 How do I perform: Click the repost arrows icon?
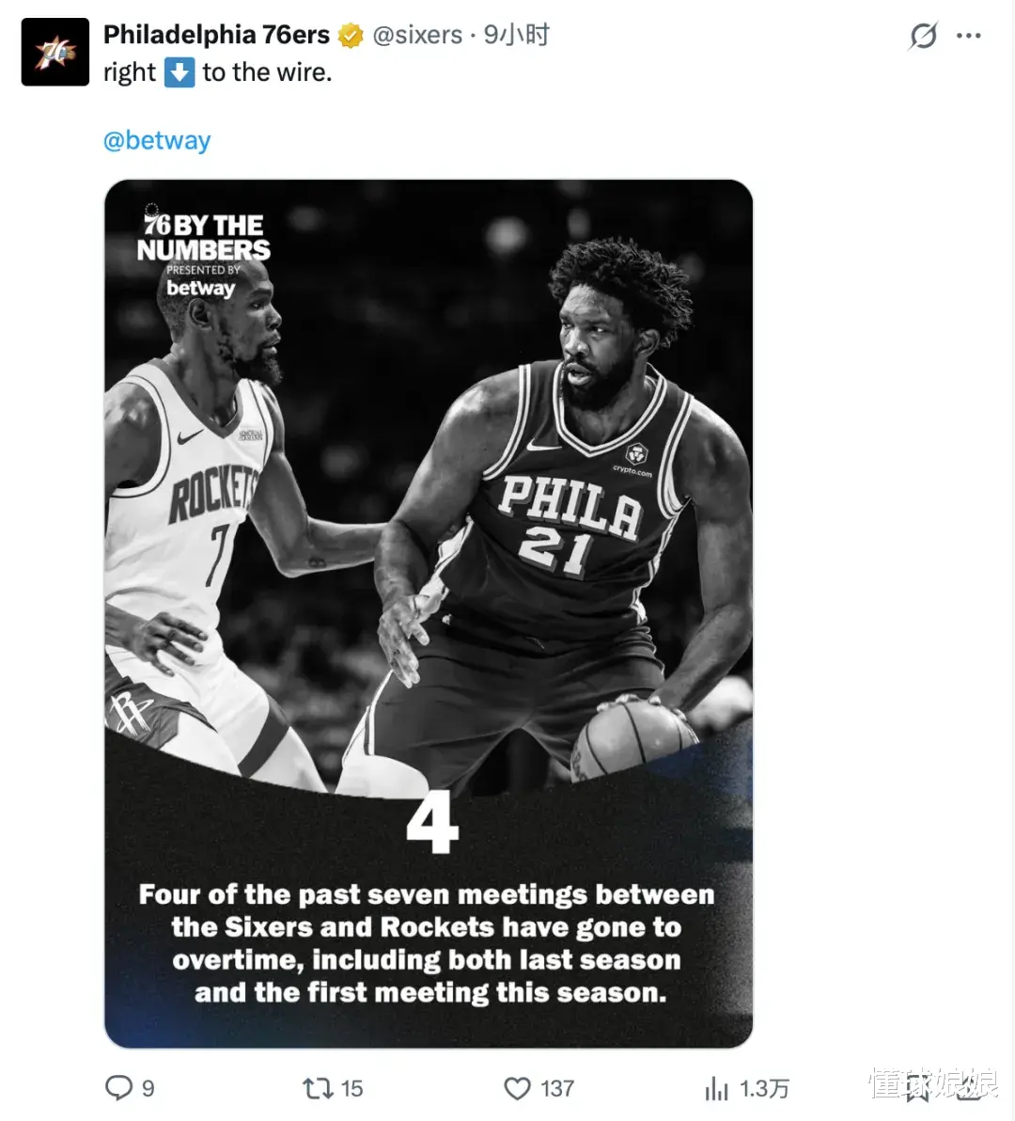coord(318,1088)
